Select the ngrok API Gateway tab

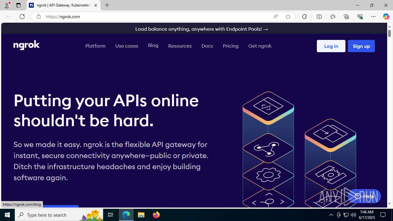(x=64, y=5)
